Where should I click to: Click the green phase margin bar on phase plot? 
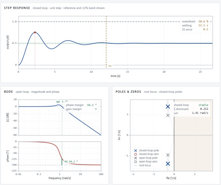pyautogui.click(x=62, y=162)
